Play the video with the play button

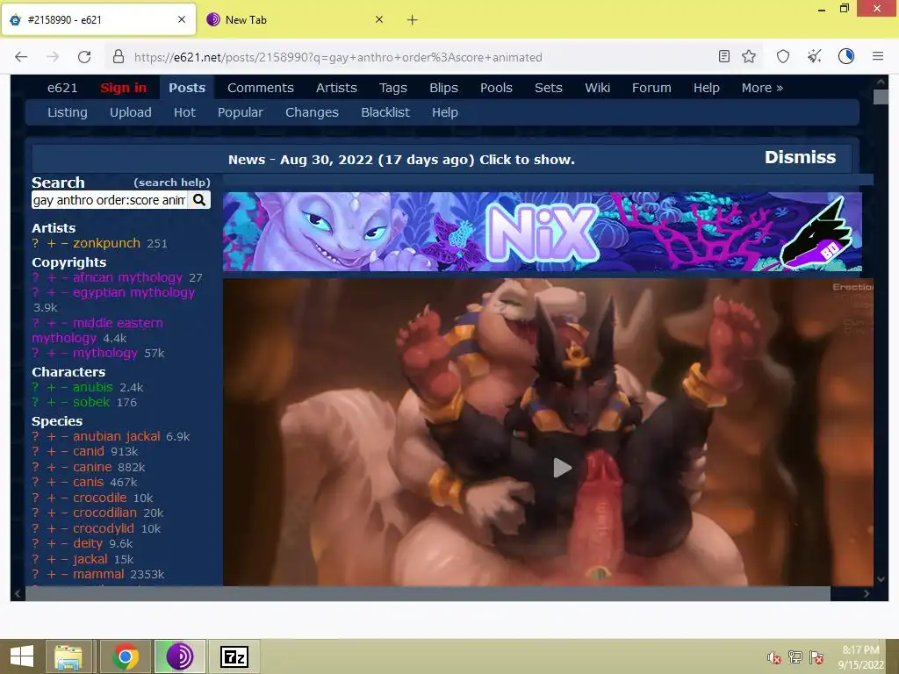[x=562, y=468]
